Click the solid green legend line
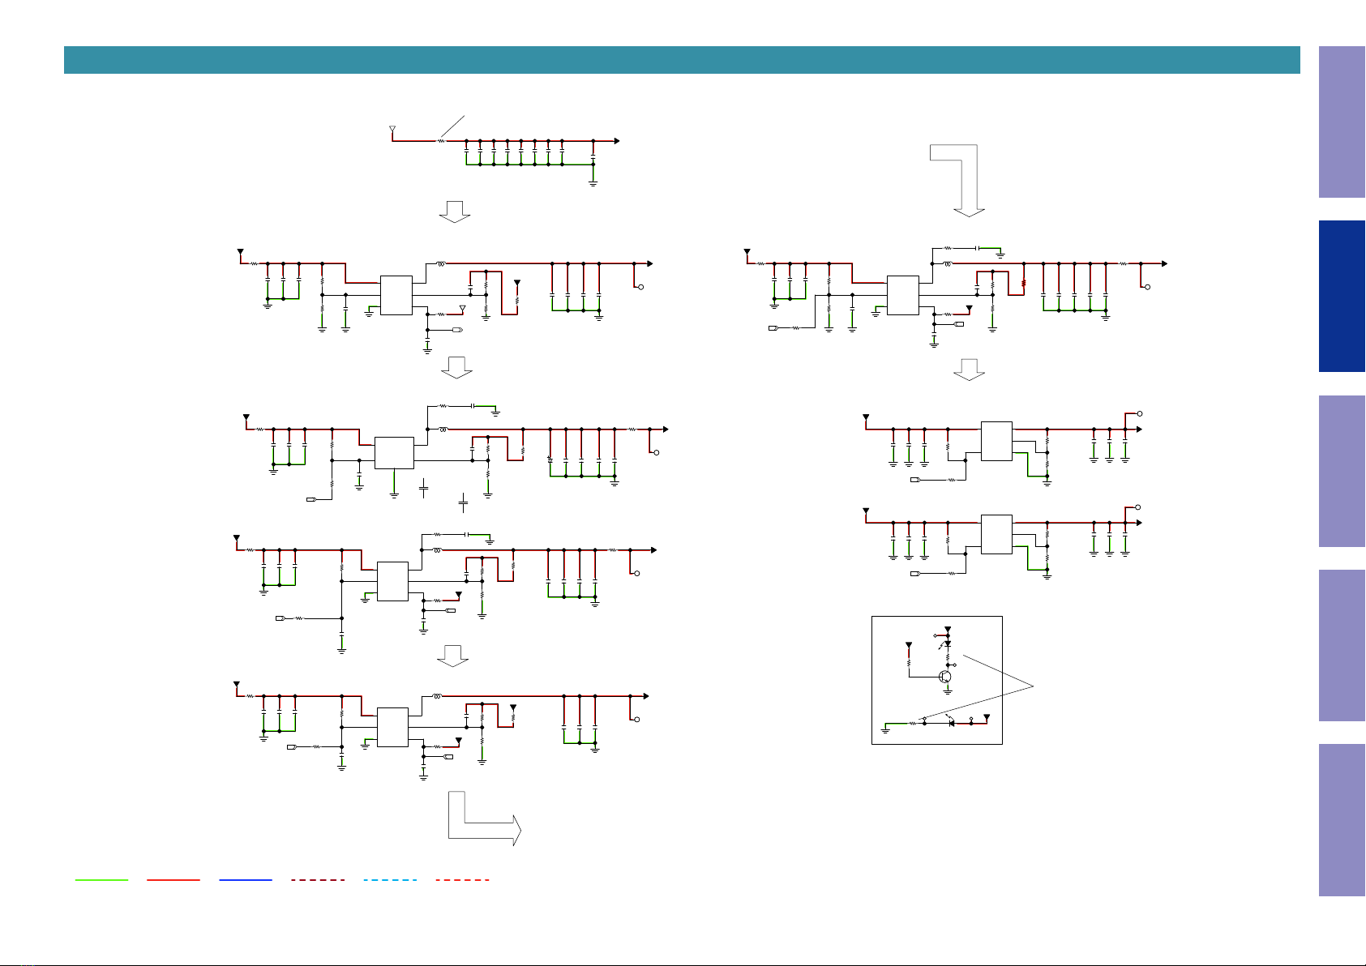The image size is (1366, 966). click(x=101, y=879)
